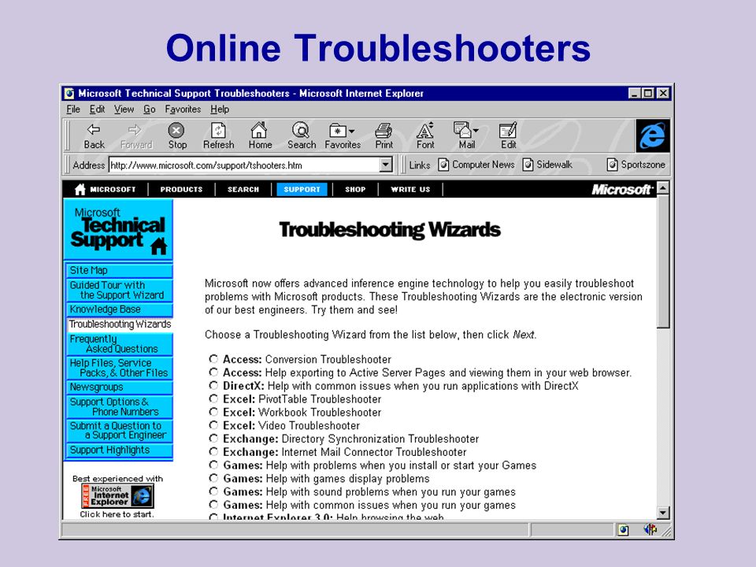Select Games display problems radio button
Viewport: 756px width, 567px height.
(213, 478)
